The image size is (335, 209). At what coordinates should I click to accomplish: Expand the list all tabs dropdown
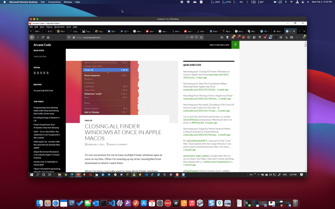tap(304, 31)
